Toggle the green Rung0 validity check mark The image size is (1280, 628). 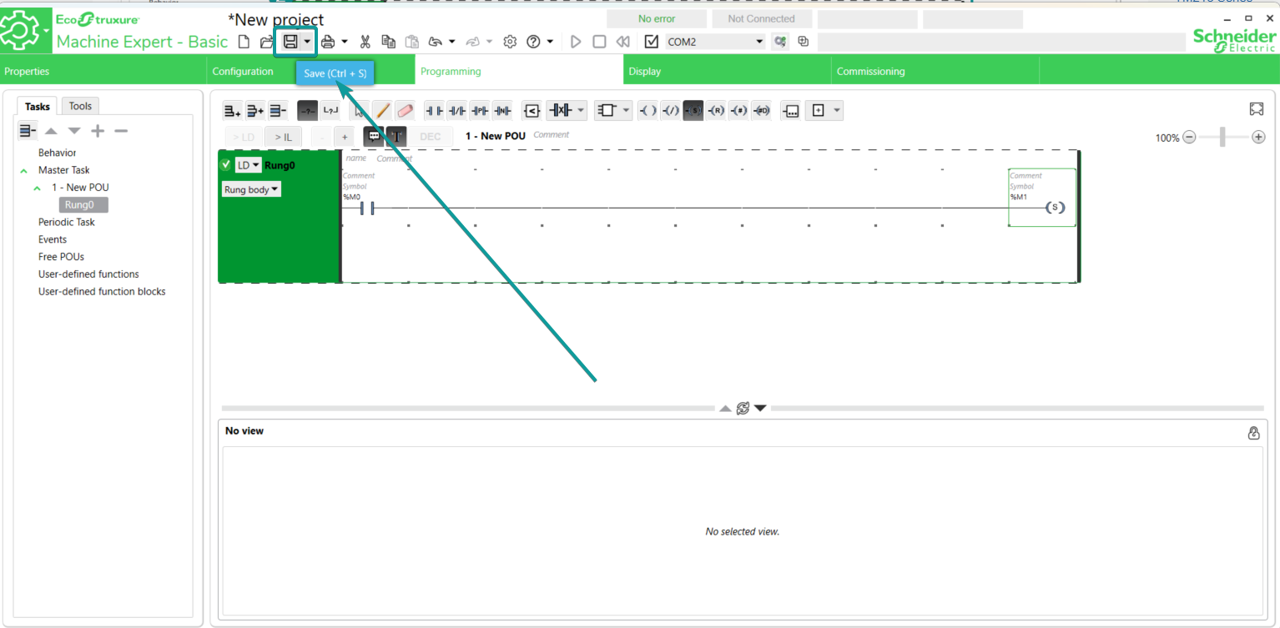(x=225, y=165)
